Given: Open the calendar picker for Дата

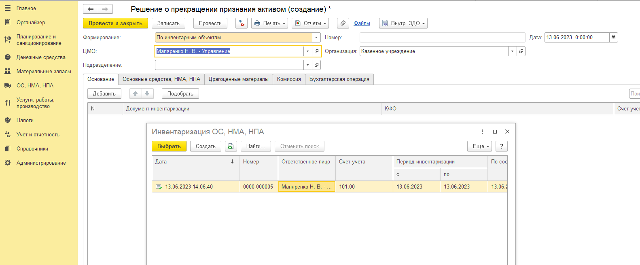Looking at the screenshot, I should coord(614,38).
